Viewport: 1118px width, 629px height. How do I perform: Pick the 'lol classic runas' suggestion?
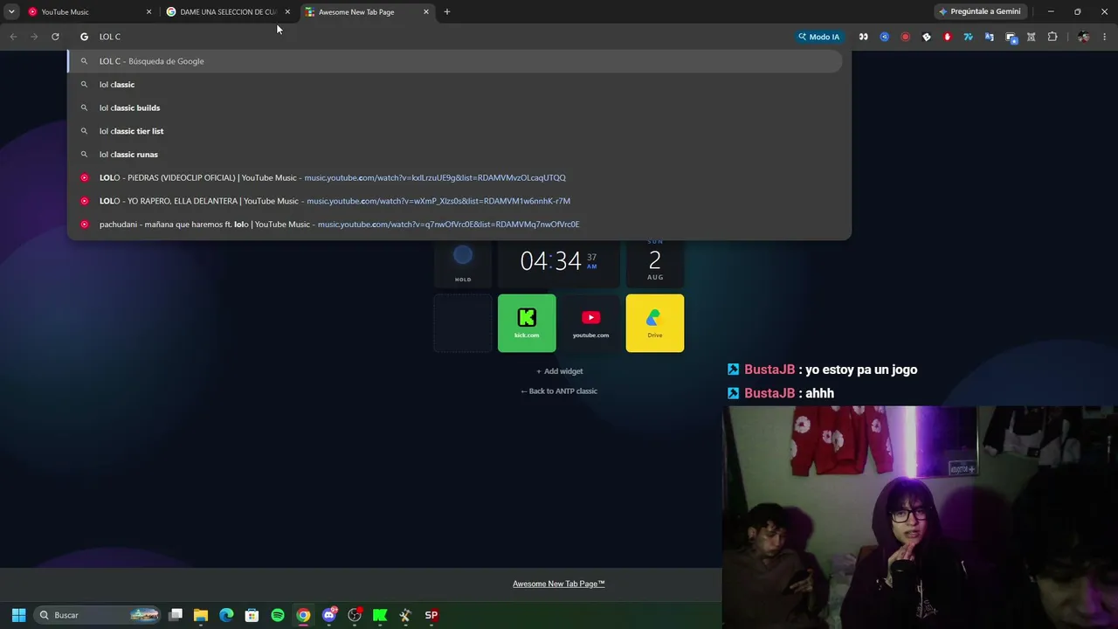click(x=455, y=155)
